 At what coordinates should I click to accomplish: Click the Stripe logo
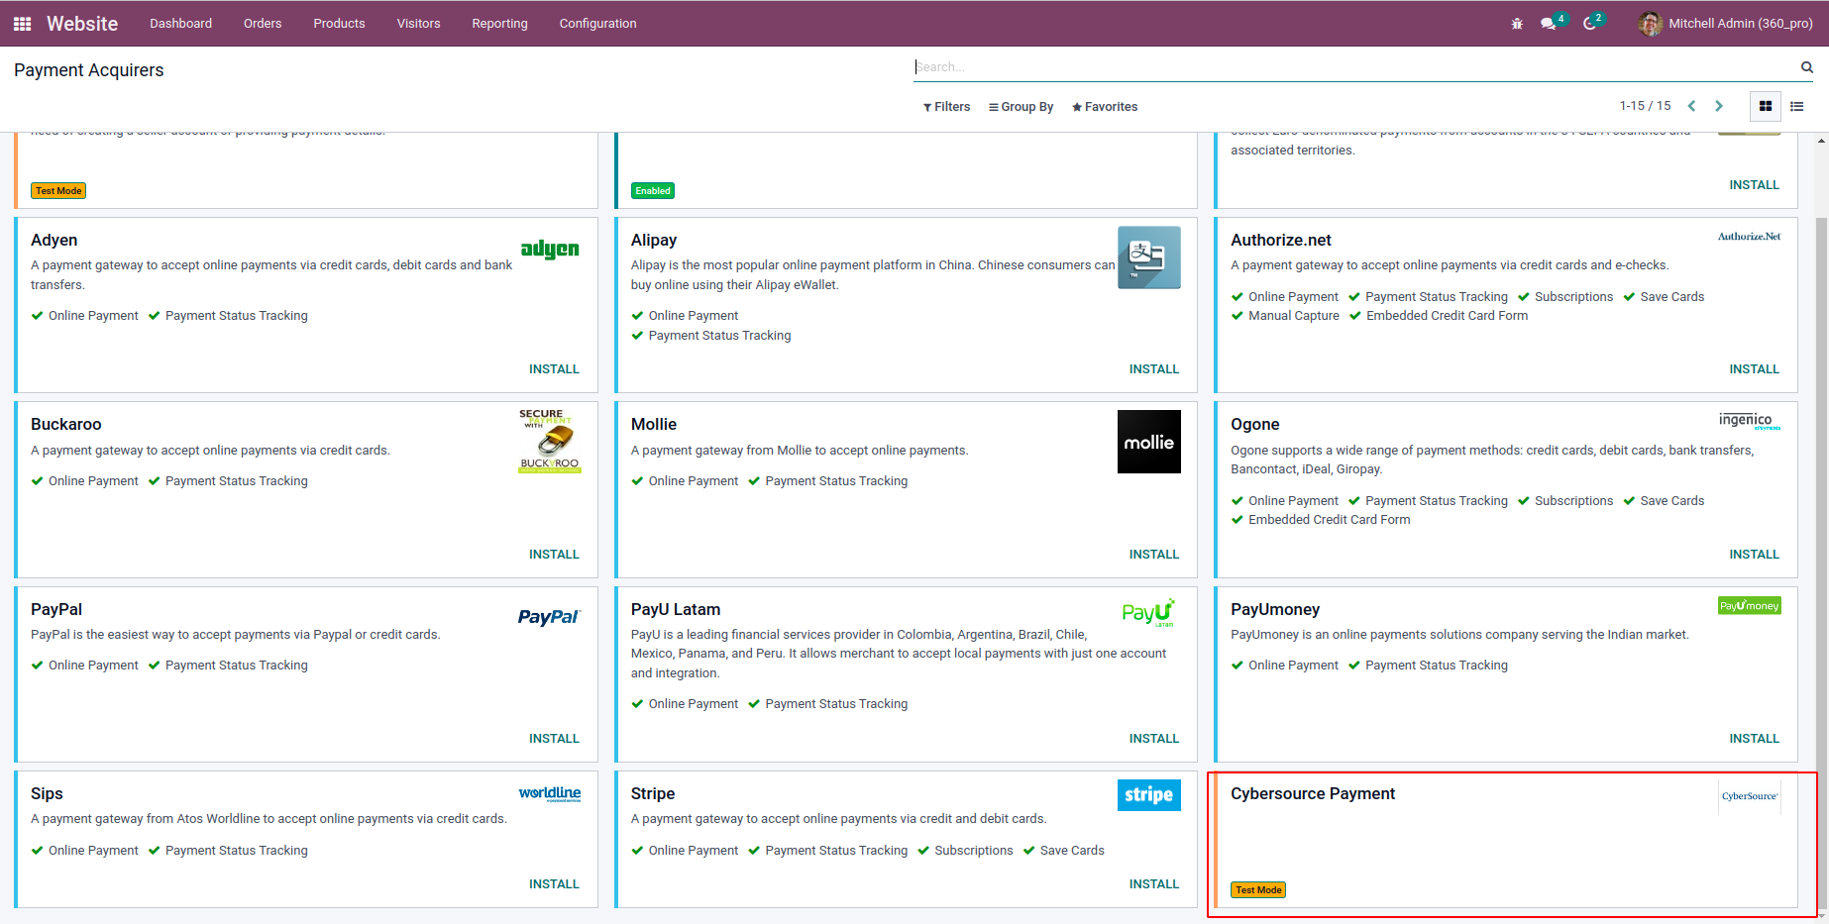point(1149,795)
